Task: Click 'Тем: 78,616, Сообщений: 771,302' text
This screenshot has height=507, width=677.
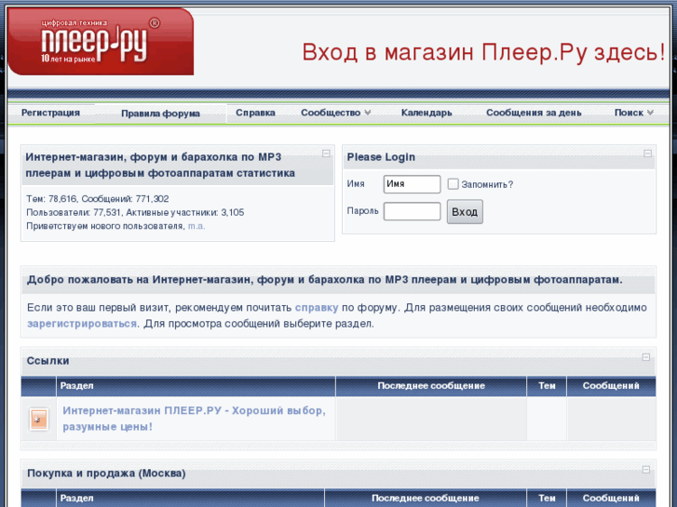Action: pos(98,199)
